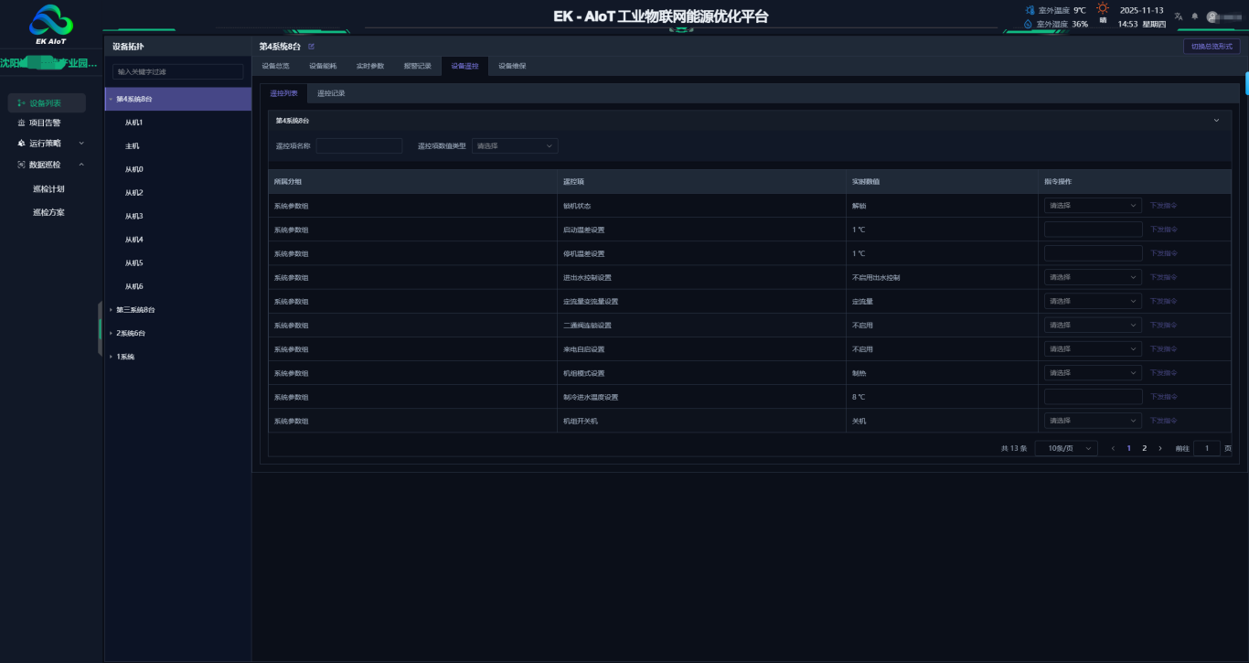Expand the 运行策略 sidebar menu
The height and width of the screenshot is (663, 1249).
click(x=51, y=143)
